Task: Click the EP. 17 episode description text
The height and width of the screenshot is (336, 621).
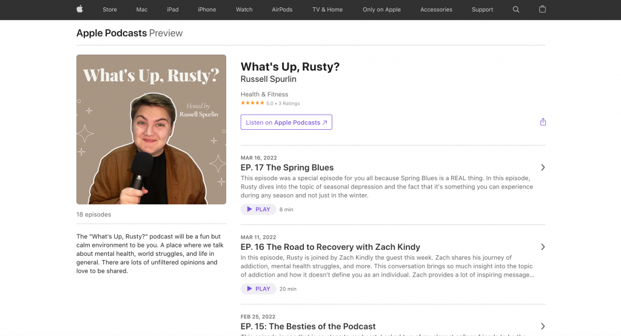Action: [x=387, y=187]
